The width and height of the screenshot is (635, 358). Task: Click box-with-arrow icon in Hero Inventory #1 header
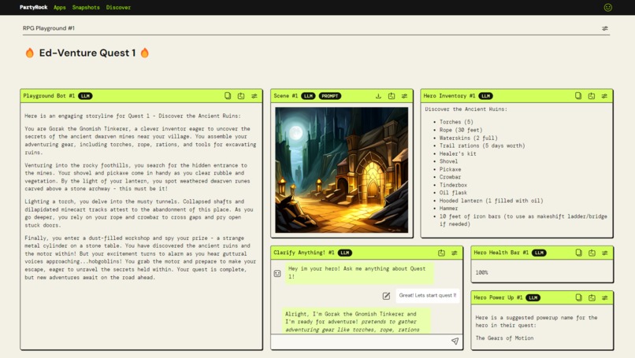pyautogui.click(x=592, y=96)
